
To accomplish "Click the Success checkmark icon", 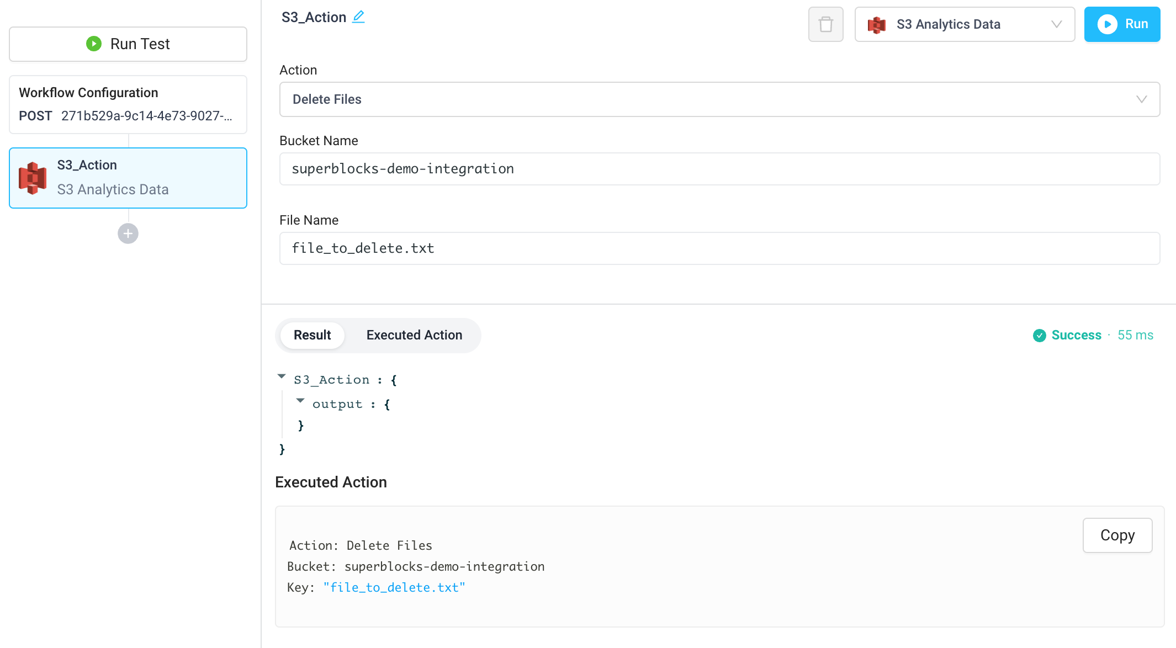I will tap(1040, 335).
